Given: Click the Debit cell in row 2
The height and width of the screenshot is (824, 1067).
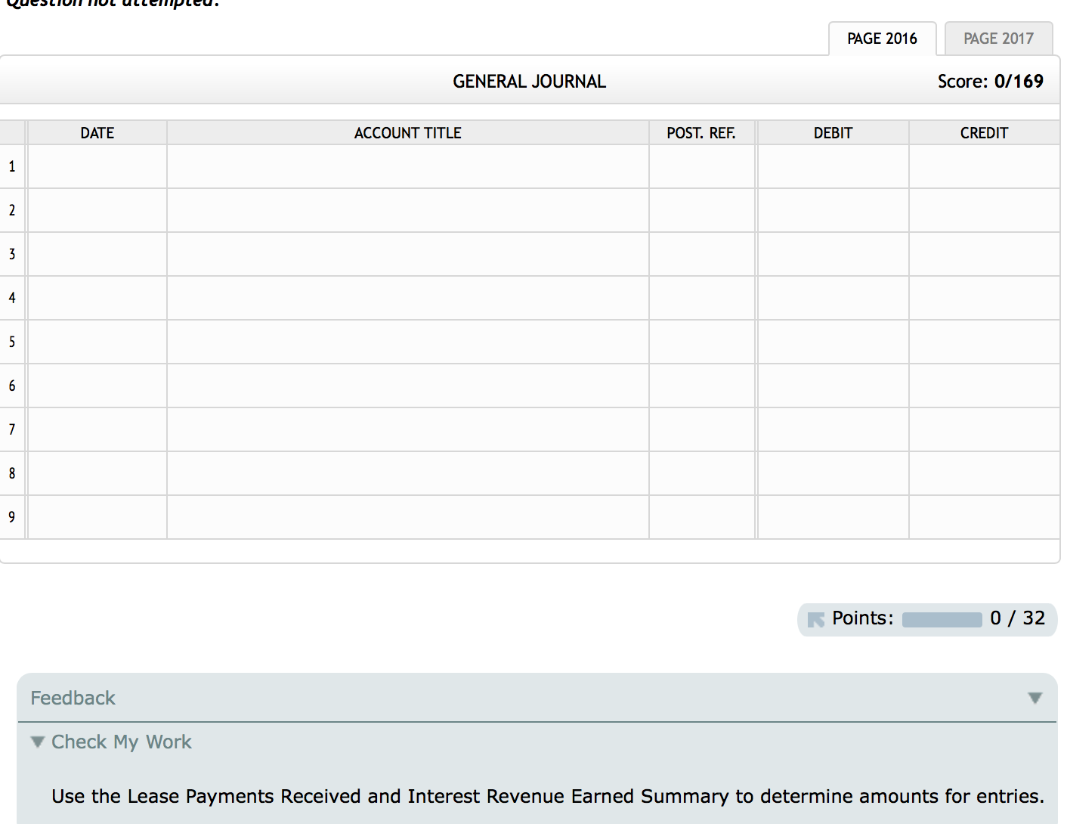Looking at the screenshot, I should coord(833,210).
